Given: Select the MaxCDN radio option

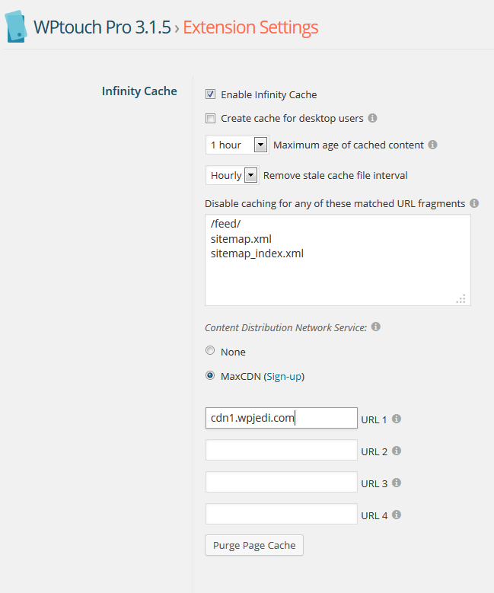Looking at the screenshot, I should coord(210,375).
